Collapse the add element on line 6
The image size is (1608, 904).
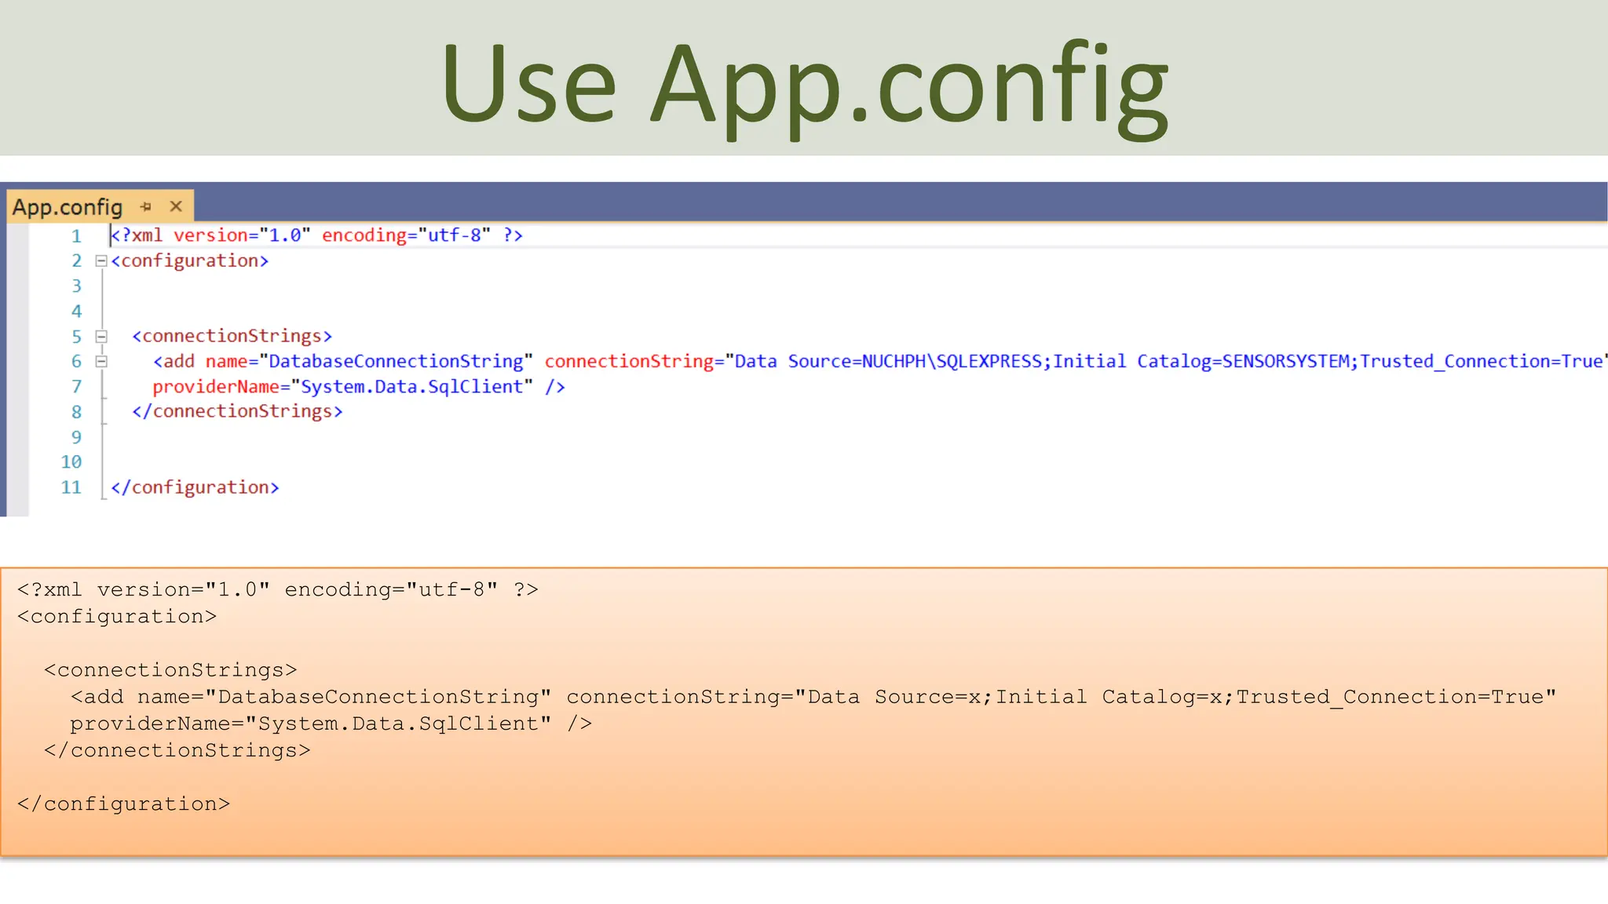click(101, 362)
